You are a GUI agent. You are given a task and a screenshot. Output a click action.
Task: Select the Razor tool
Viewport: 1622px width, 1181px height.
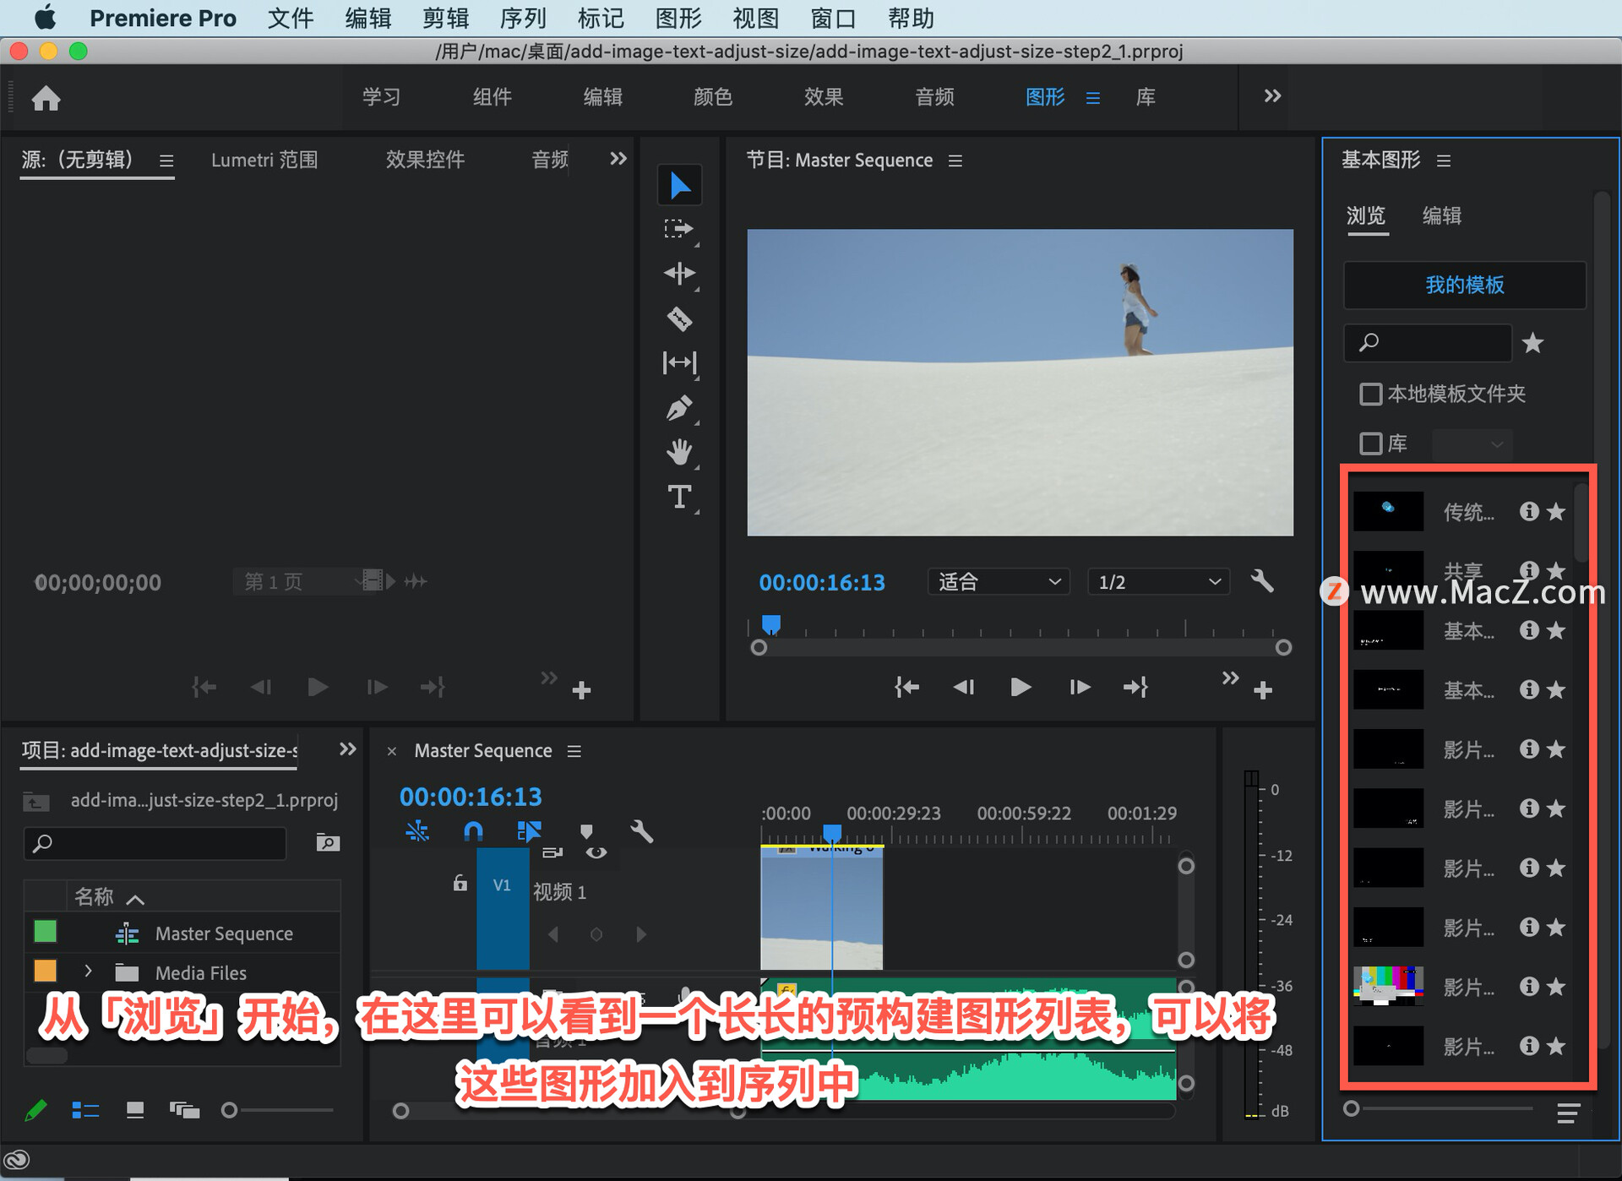coord(679,318)
